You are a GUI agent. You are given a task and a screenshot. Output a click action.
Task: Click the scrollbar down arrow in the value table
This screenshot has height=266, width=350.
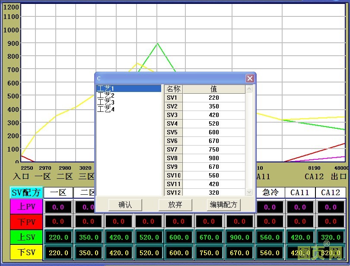click(x=249, y=192)
